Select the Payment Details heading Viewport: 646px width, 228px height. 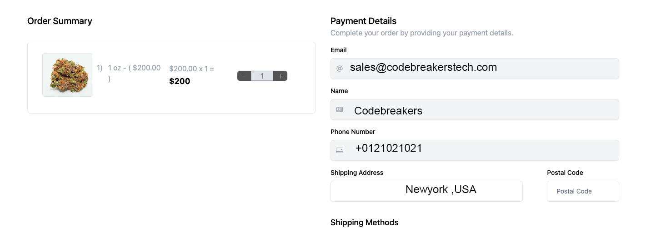(363, 21)
